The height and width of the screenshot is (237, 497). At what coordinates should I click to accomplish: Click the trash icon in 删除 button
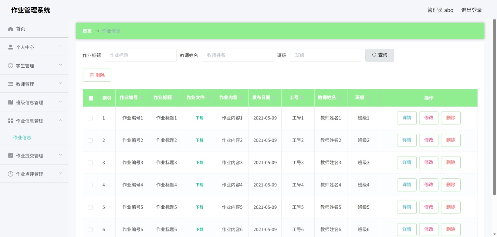(x=92, y=75)
